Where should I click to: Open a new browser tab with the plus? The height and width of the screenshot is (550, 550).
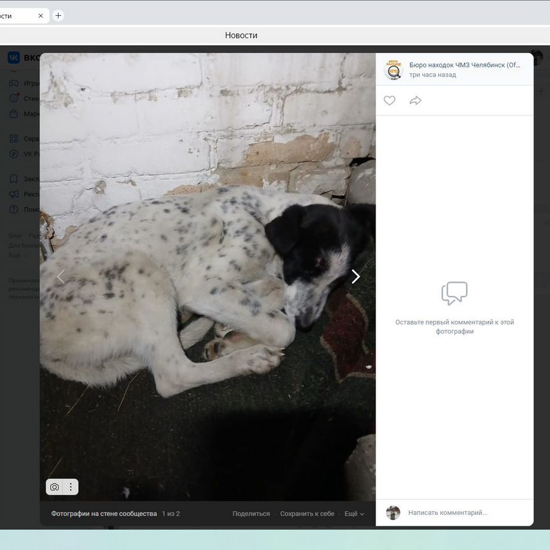click(59, 16)
